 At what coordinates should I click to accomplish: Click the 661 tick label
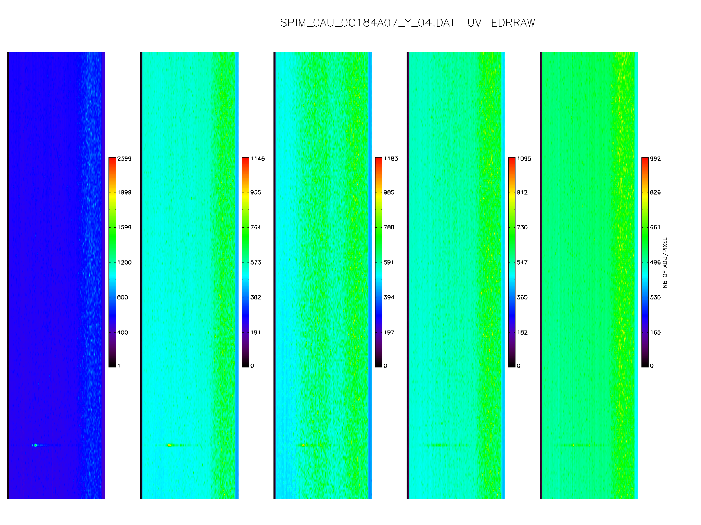point(655,227)
